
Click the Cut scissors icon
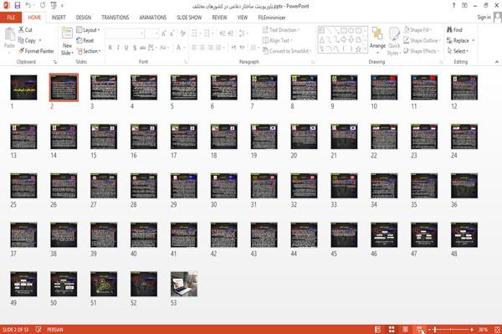pos(21,29)
